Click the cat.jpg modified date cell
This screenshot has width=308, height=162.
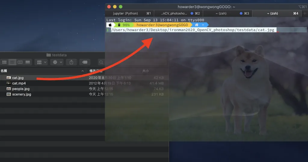coord(110,78)
